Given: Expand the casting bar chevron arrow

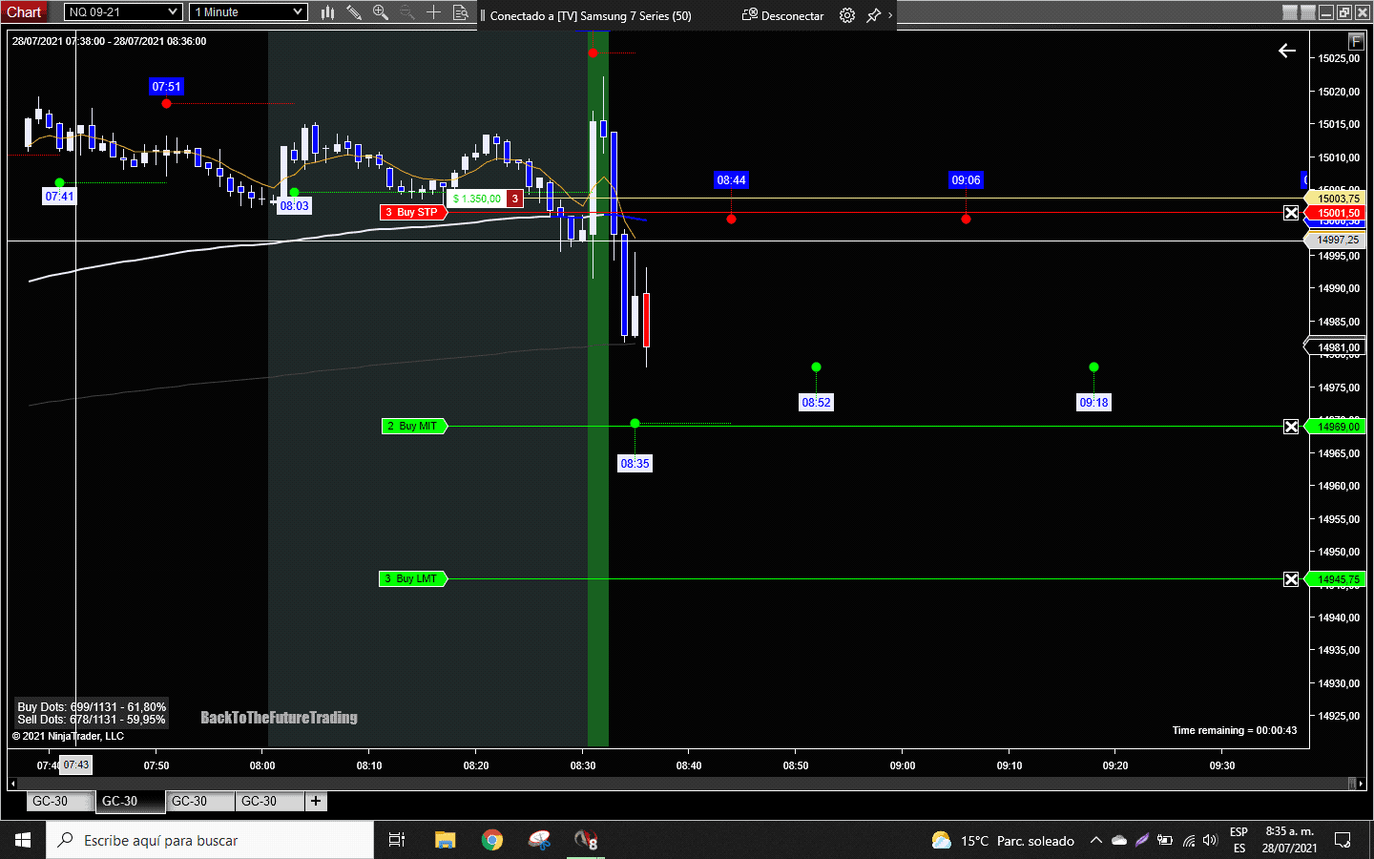Looking at the screenshot, I should [x=890, y=15].
